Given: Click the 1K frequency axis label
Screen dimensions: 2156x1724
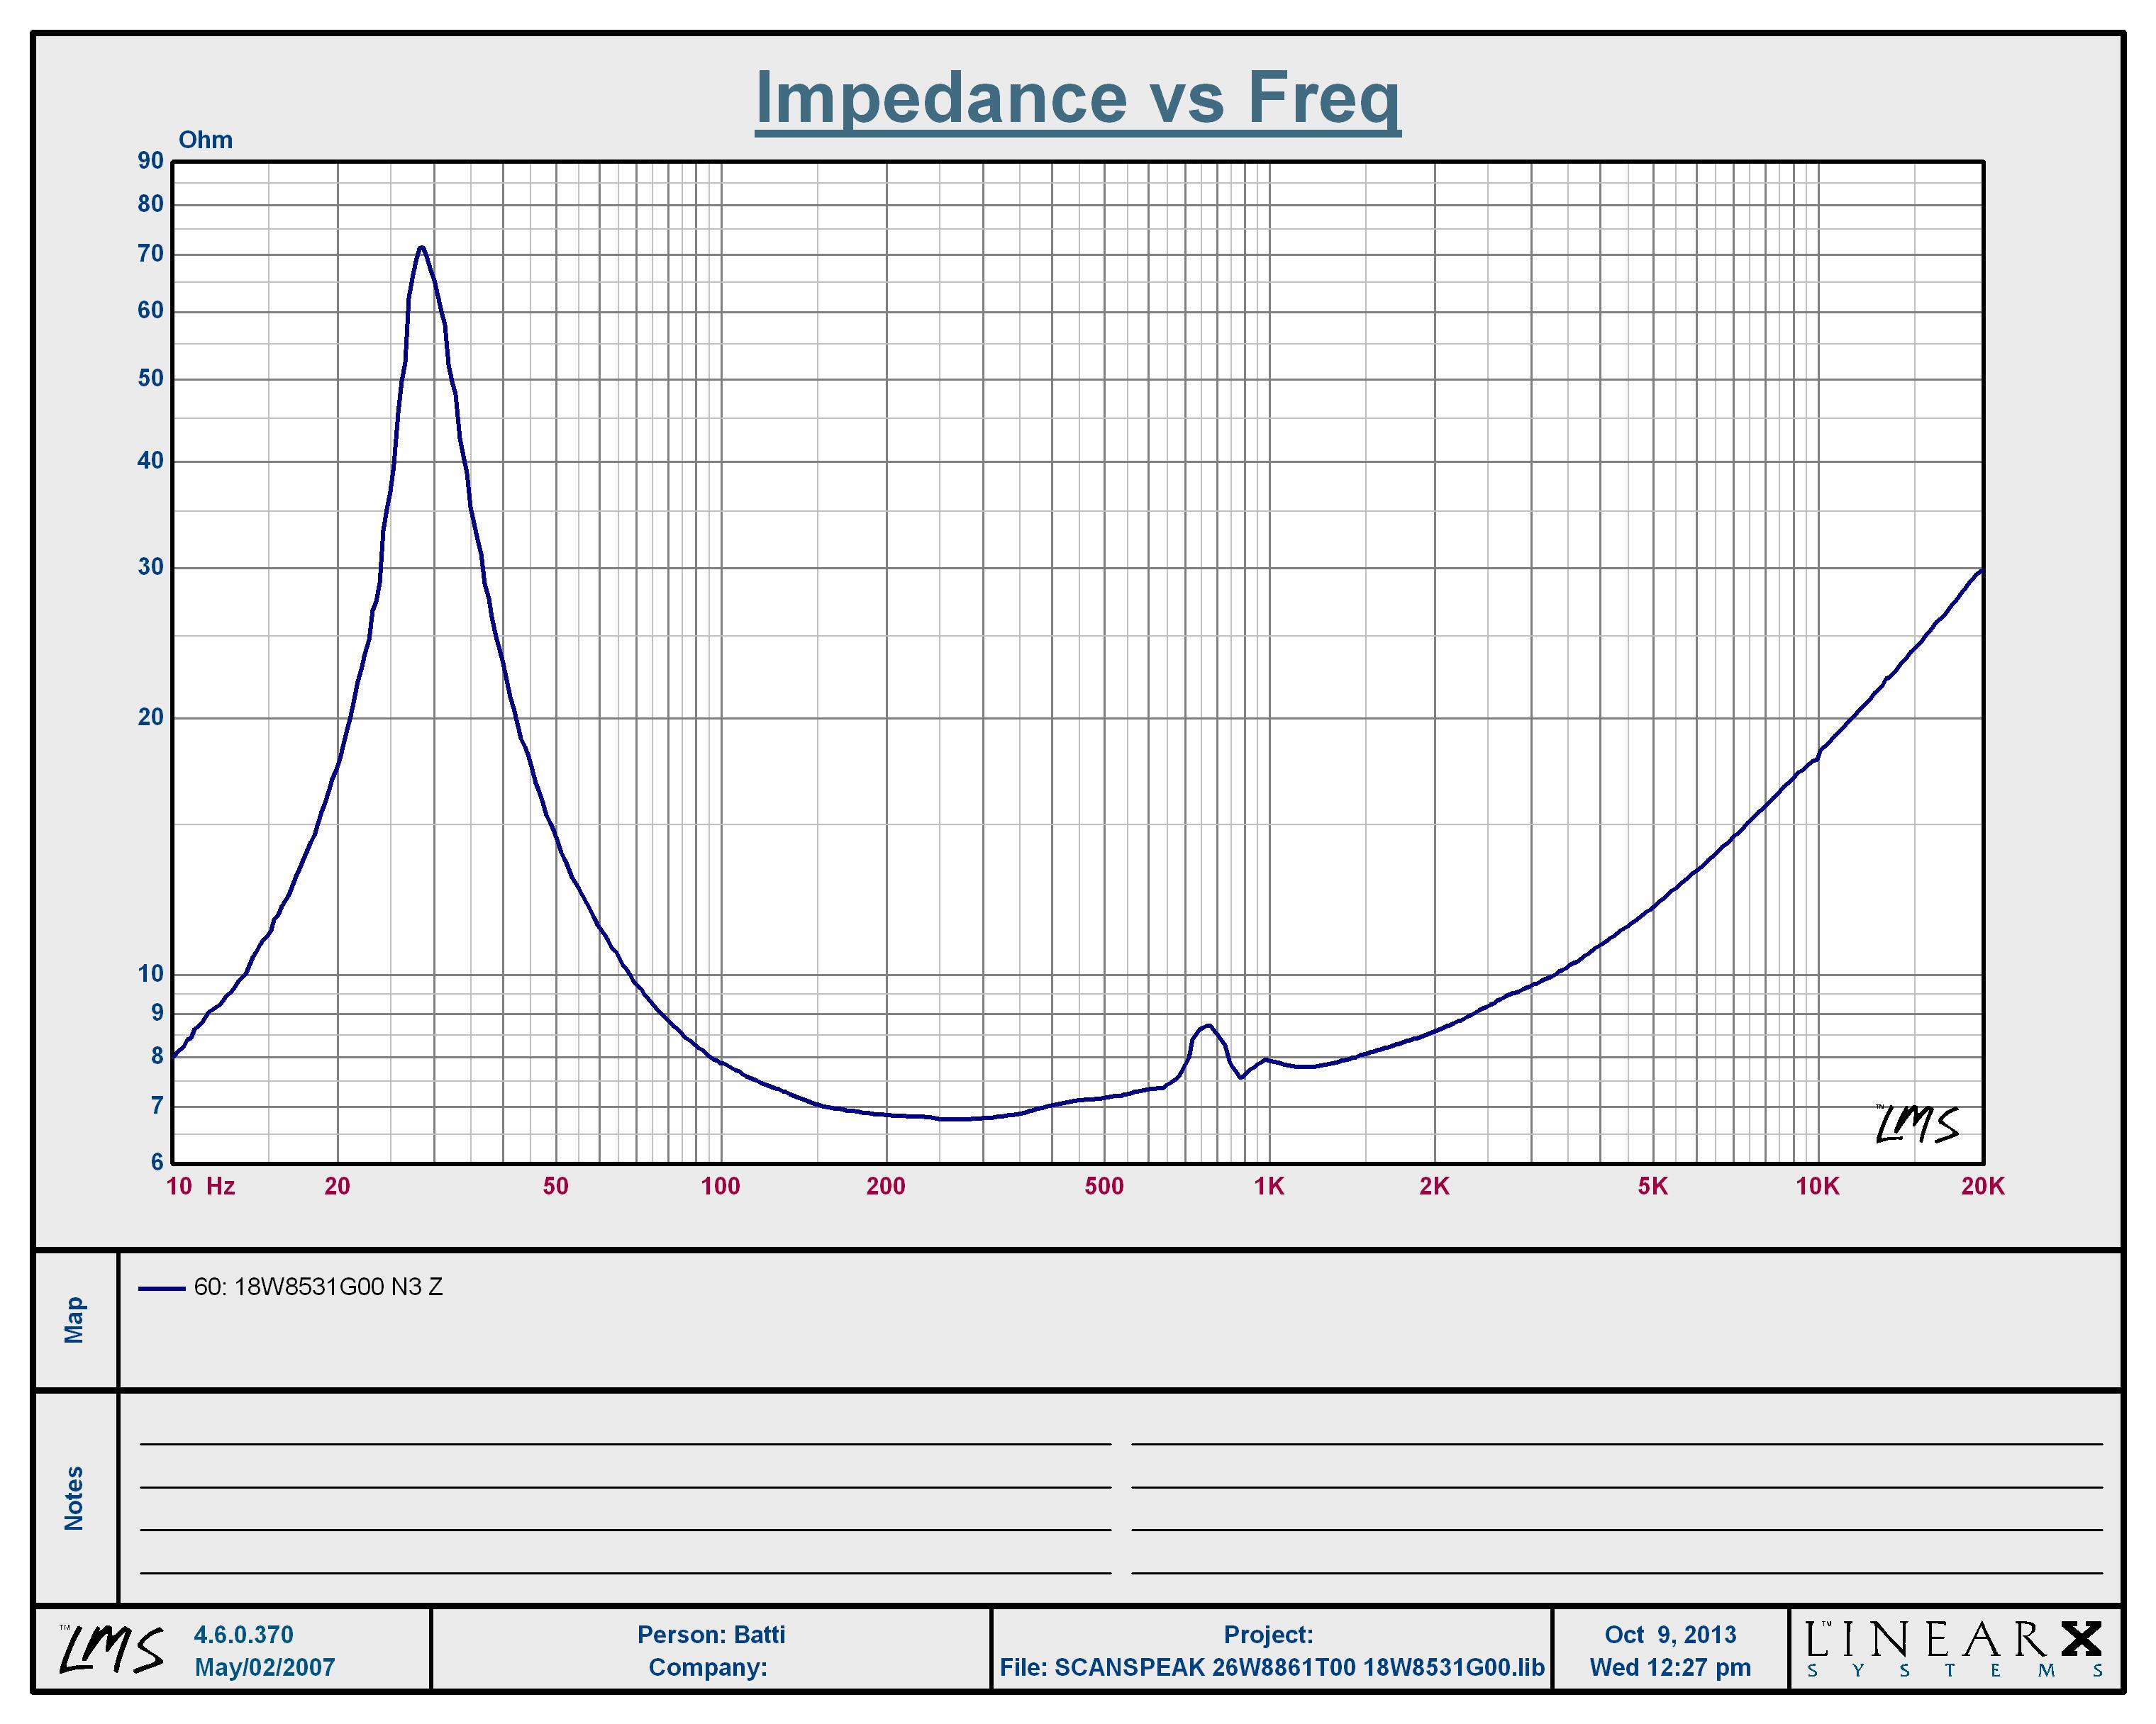Looking at the screenshot, I should coord(1269,1186).
